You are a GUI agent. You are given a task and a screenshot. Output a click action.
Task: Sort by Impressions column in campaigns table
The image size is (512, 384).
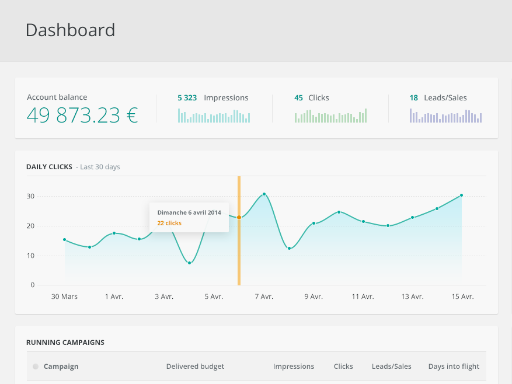[x=294, y=366]
